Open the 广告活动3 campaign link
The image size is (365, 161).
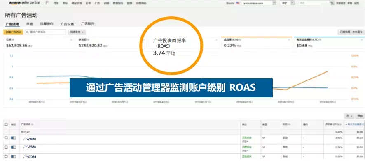pyautogui.click(x=30, y=157)
